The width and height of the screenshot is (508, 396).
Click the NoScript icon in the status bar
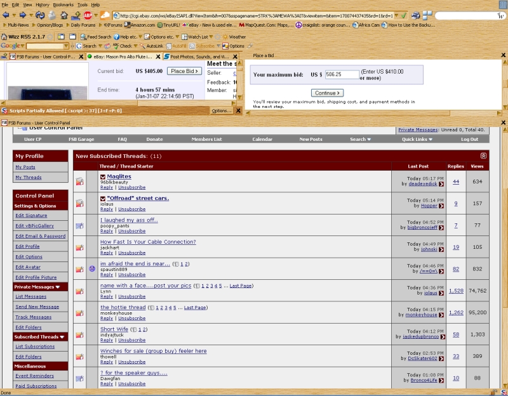point(504,393)
